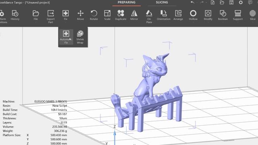Open the Hollow tool
Screen dimensions: 258x145
193,15
